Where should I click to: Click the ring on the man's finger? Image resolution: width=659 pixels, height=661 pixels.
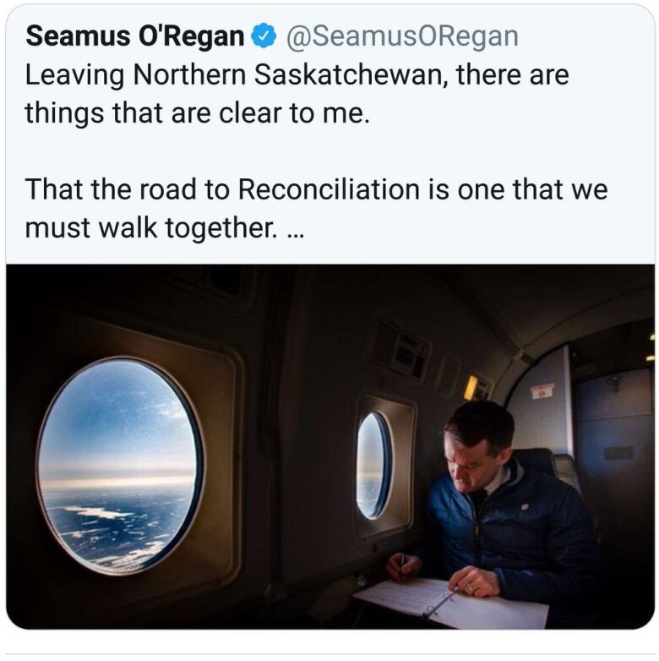pyautogui.click(x=470, y=587)
